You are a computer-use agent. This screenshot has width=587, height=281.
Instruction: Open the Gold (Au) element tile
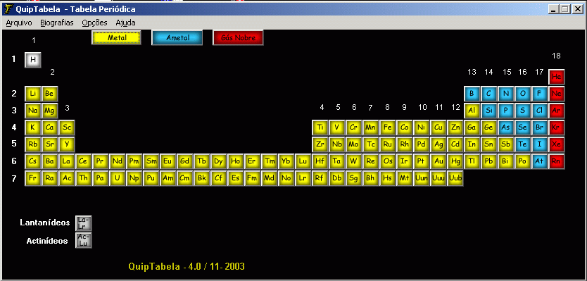[438, 161]
